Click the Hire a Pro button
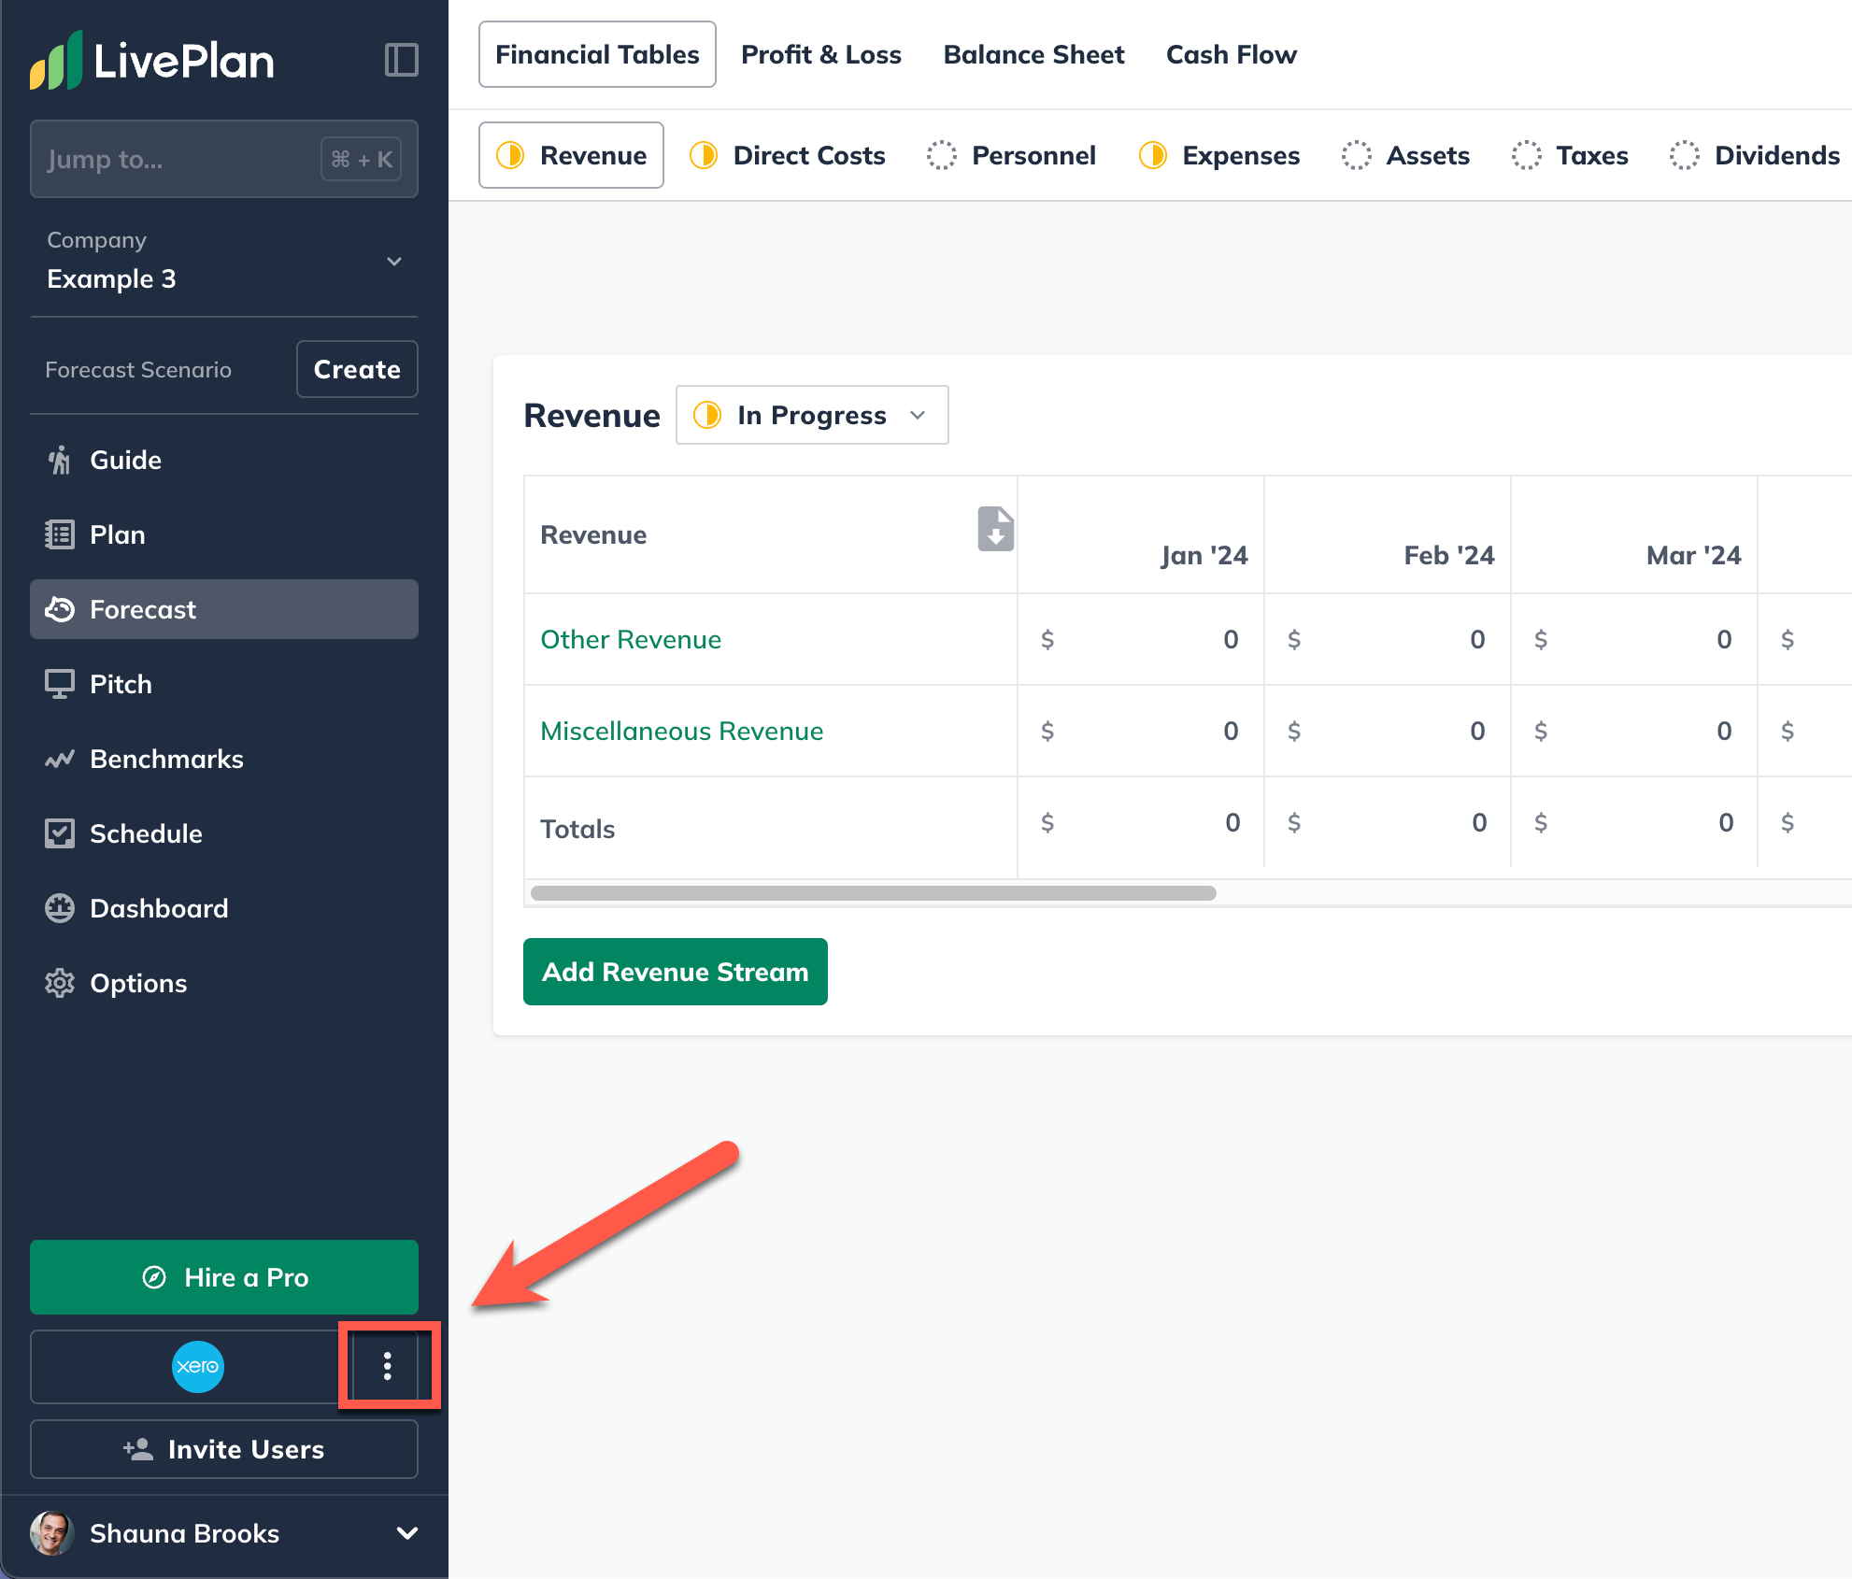 tap(224, 1277)
